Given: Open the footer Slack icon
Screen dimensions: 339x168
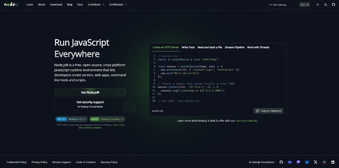Looking at the screenshot, I should coord(324,162).
